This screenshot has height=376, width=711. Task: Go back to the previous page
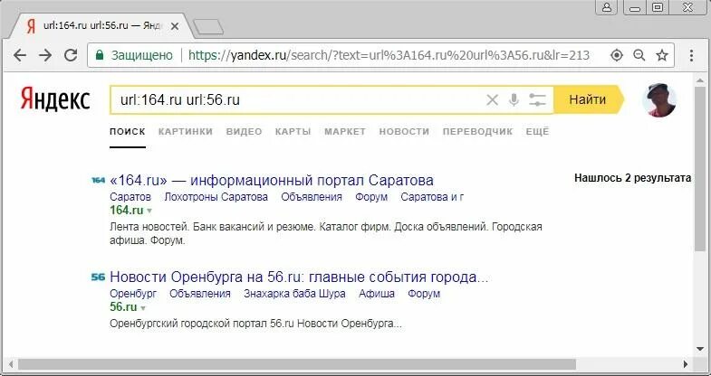pyautogui.click(x=20, y=55)
